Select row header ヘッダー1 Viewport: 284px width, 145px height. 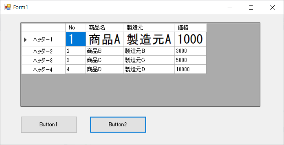coord(44,39)
